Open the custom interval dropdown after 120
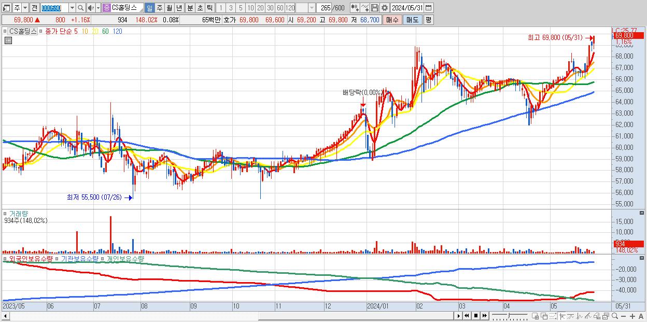 click(x=312, y=8)
